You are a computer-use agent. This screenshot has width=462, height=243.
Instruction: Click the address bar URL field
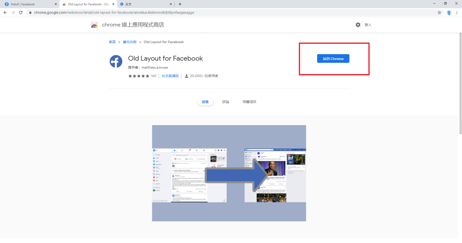tap(226, 13)
